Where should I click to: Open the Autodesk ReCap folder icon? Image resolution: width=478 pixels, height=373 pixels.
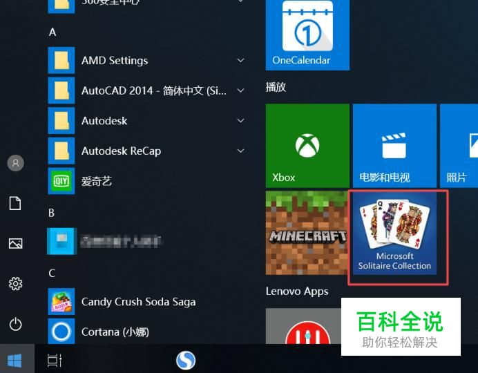61,151
